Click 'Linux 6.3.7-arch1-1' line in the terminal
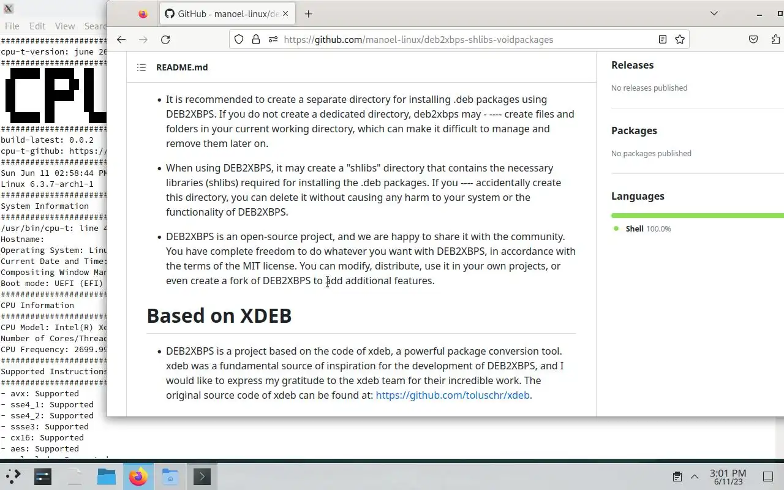 pyautogui.click(x=47, y=184)
